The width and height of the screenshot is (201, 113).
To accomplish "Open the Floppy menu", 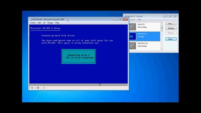I will point(50,23).
